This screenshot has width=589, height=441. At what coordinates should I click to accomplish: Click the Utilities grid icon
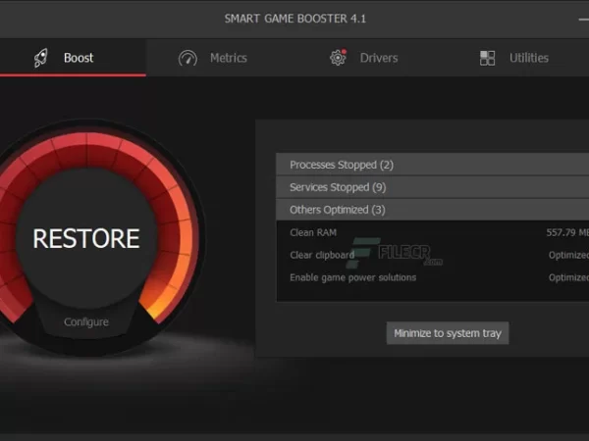click(487, 58)
